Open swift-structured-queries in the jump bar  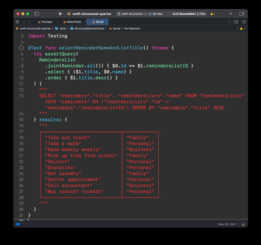[x=33, y=28]
